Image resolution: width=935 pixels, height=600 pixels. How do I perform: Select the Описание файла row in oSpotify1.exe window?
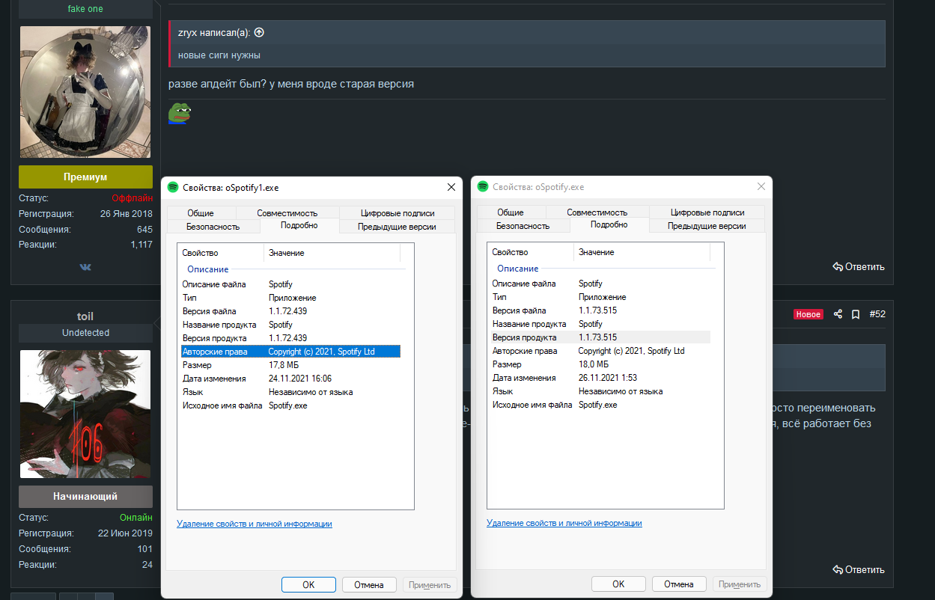click(290, 284)
